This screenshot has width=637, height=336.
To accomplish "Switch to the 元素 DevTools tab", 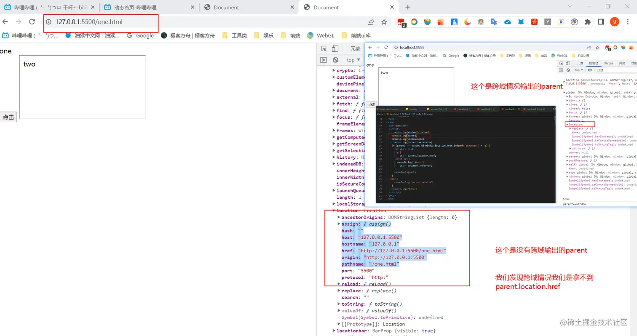I will point(356,48).
